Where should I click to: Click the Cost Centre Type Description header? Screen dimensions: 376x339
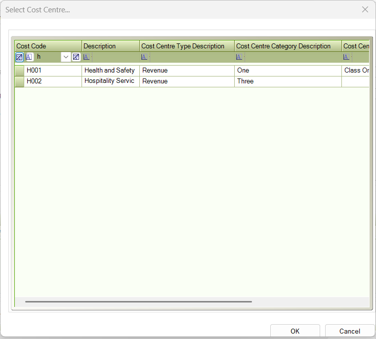(x=187, y=46)
